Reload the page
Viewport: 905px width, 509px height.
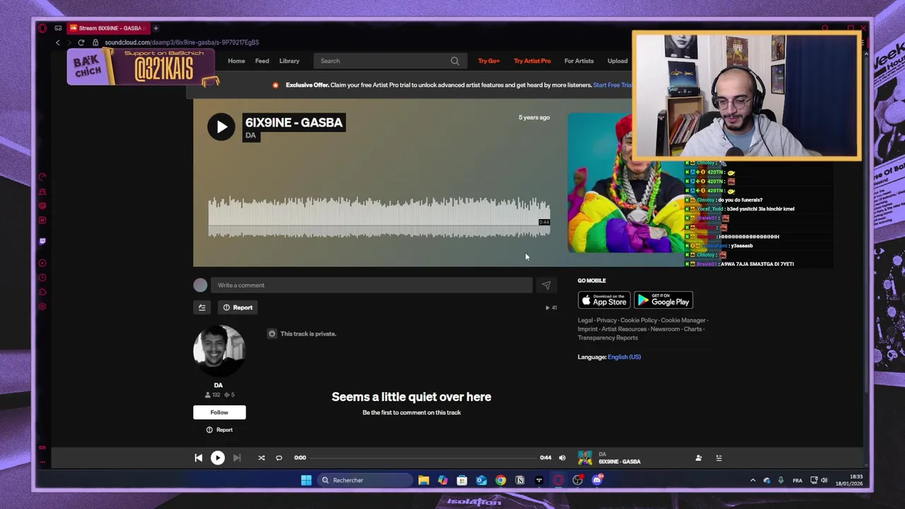pos(81,42)
